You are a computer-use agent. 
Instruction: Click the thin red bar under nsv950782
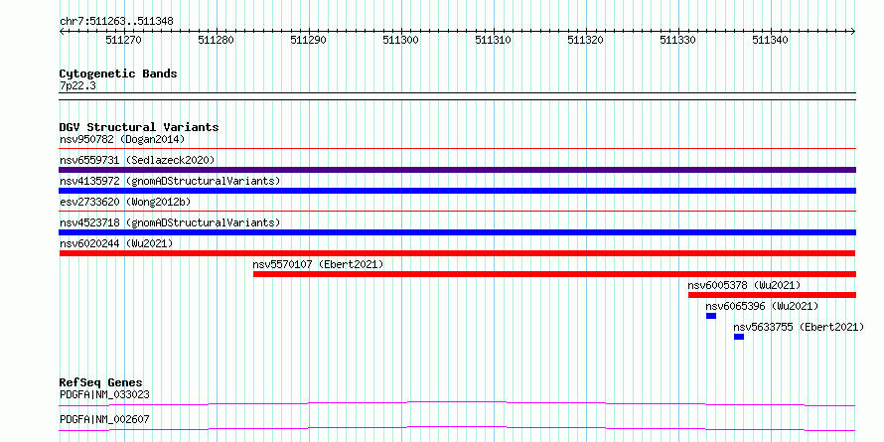click(x=458, y=149)
